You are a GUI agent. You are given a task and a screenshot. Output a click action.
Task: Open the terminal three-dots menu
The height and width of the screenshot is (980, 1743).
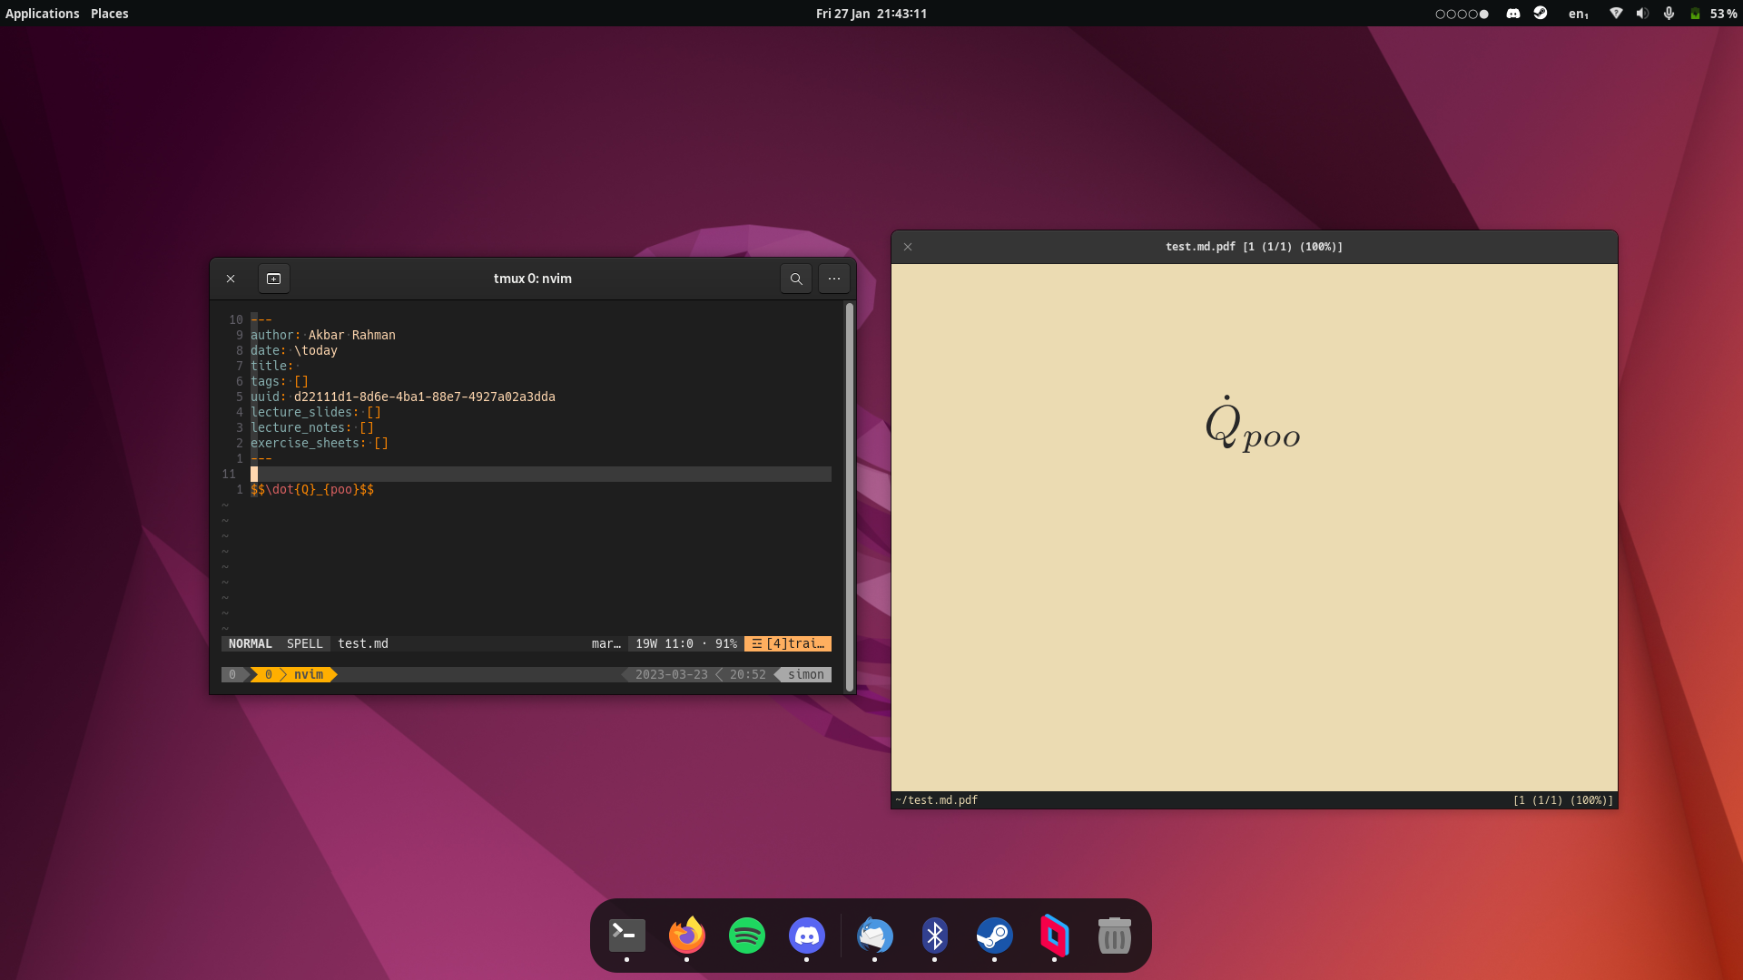(834, 279)
